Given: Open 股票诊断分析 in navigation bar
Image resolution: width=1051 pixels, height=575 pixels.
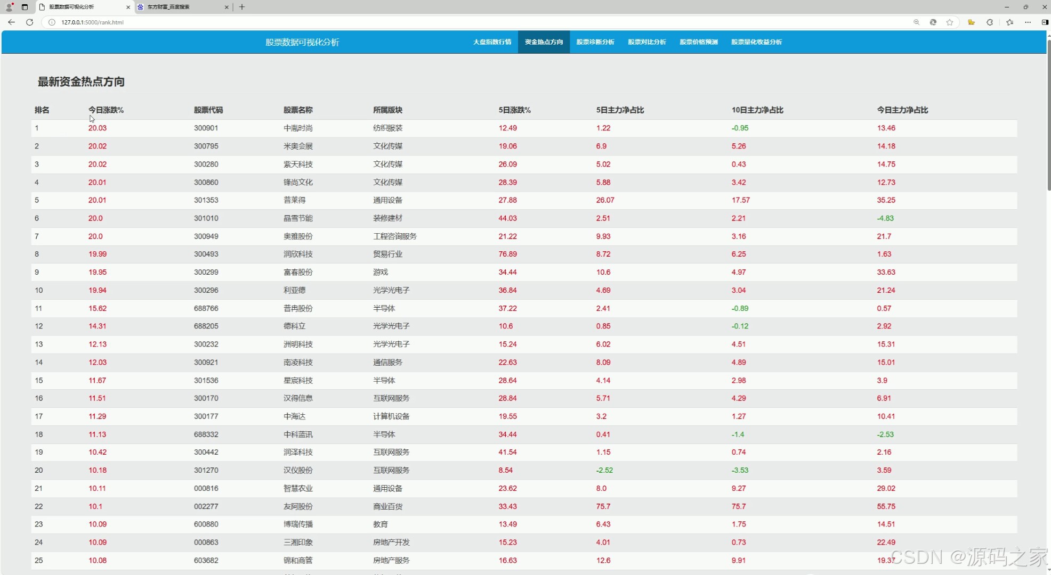Looking at the screenshot, I should coord(595,42).
